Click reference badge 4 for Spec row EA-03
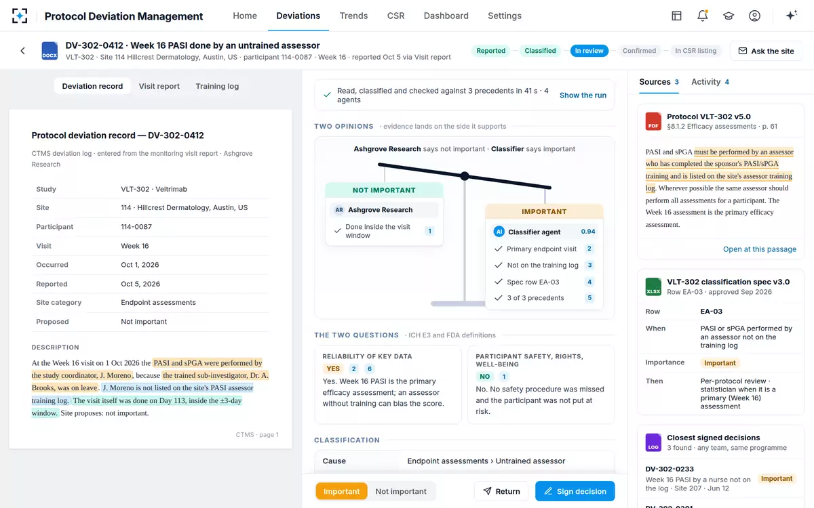The height and width of the screenshot is (508, 814). 589,282
